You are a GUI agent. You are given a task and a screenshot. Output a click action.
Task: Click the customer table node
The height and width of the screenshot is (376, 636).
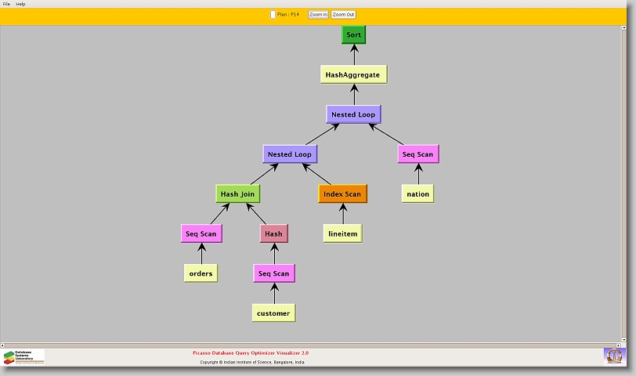point(273,313)
